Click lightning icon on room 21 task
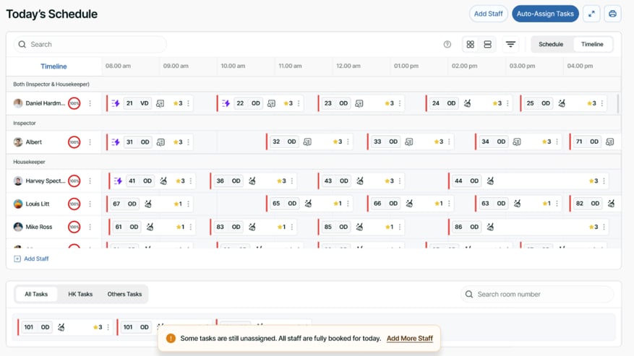The image size is (634, 356). pyautogui.click(x=116, y=103)
